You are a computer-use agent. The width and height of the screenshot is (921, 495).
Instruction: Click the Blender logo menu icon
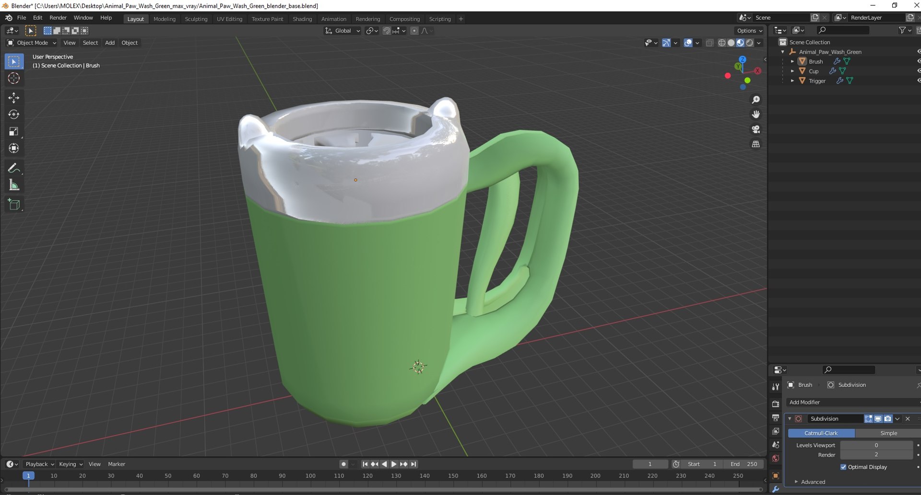tap(9, 18)
